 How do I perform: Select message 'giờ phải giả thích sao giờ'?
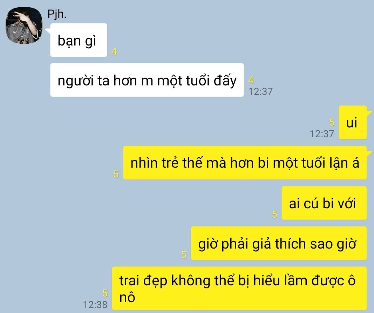click(279, 243)
